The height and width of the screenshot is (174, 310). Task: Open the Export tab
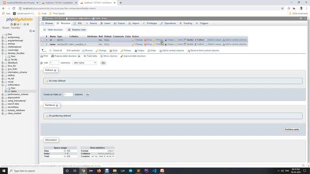[119, 23]
